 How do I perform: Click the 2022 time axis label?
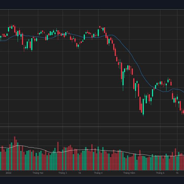9,173
